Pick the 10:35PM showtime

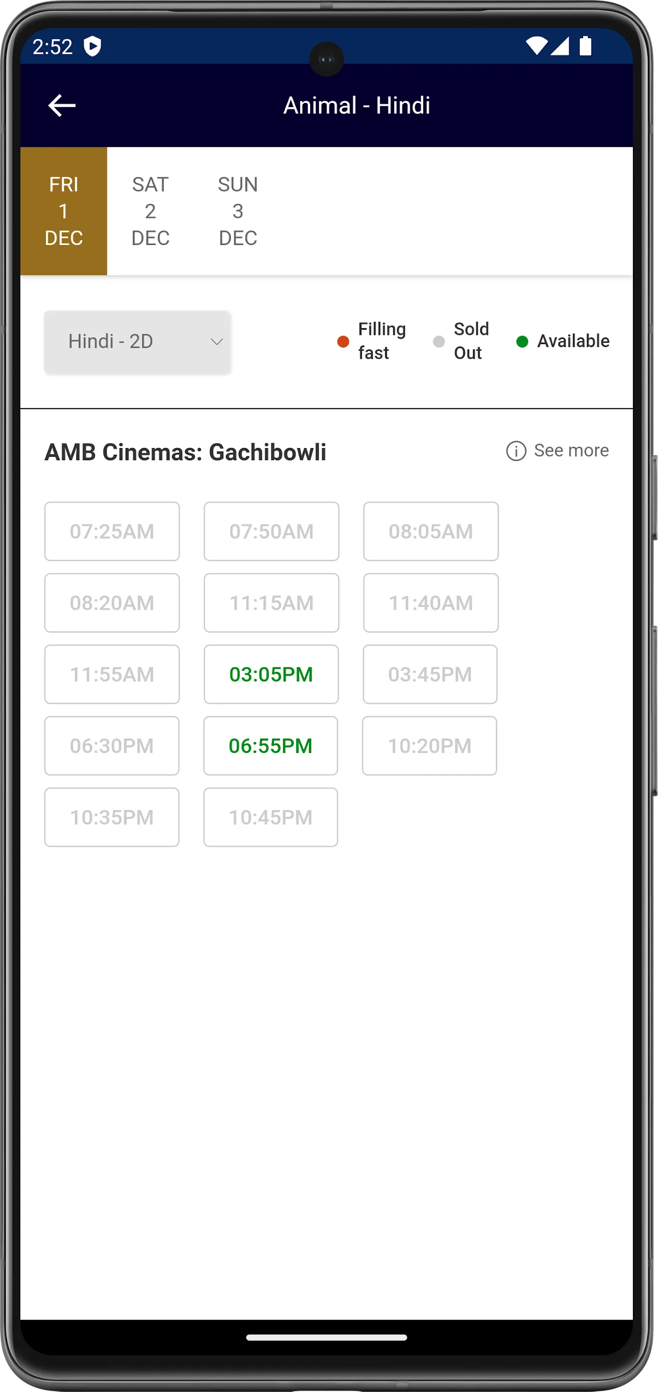(x=112, y=817)
